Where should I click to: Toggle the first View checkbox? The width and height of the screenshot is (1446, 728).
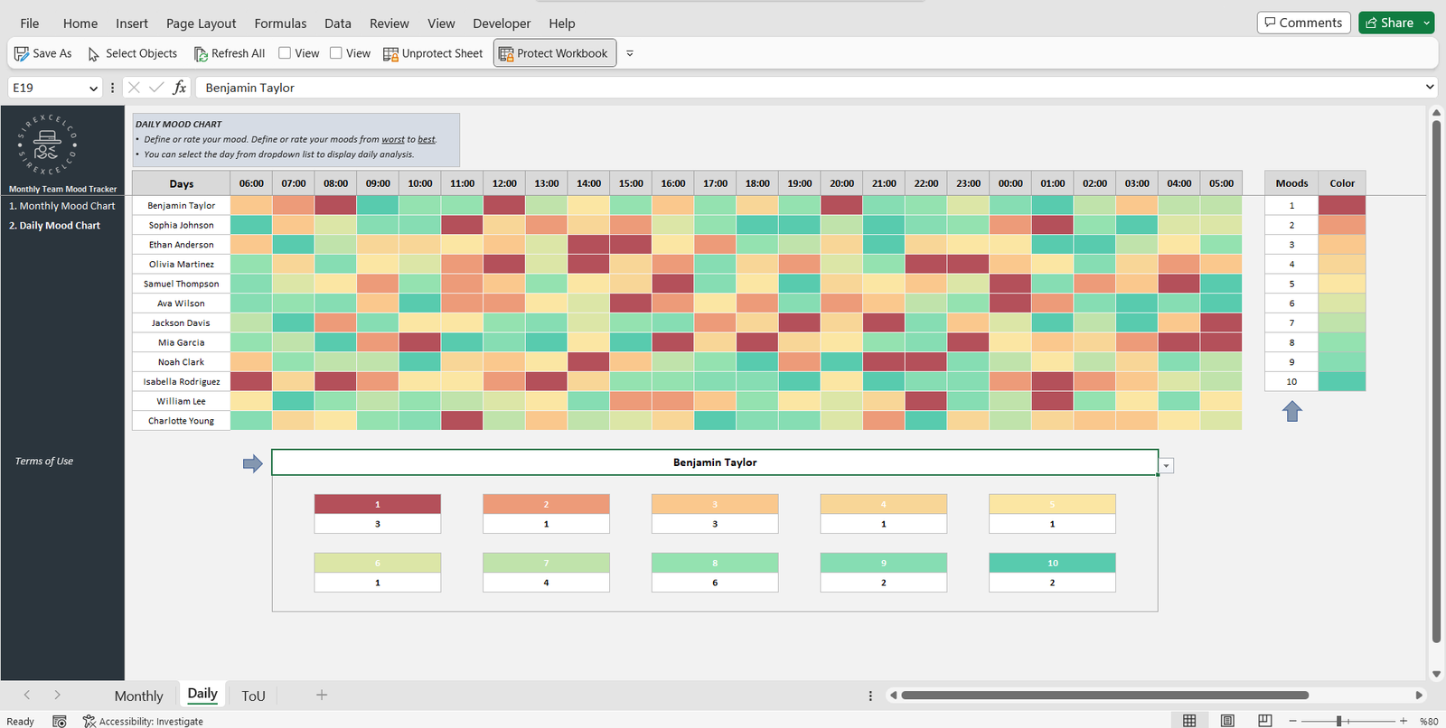click(285, 53)
